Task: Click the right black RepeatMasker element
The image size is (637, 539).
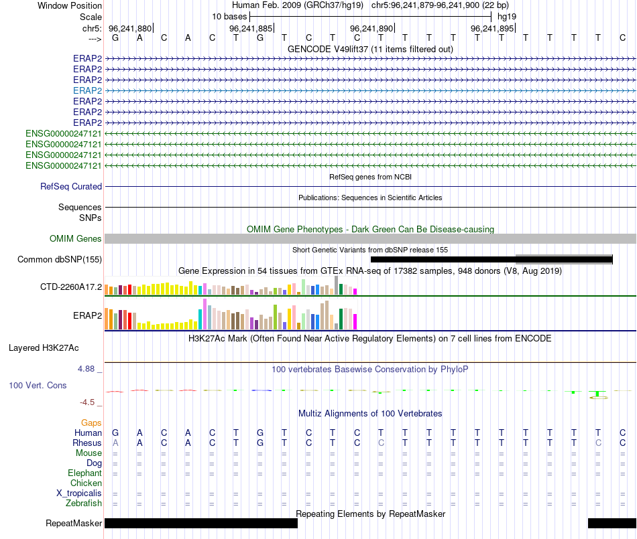Action: (x=612, y=523)
